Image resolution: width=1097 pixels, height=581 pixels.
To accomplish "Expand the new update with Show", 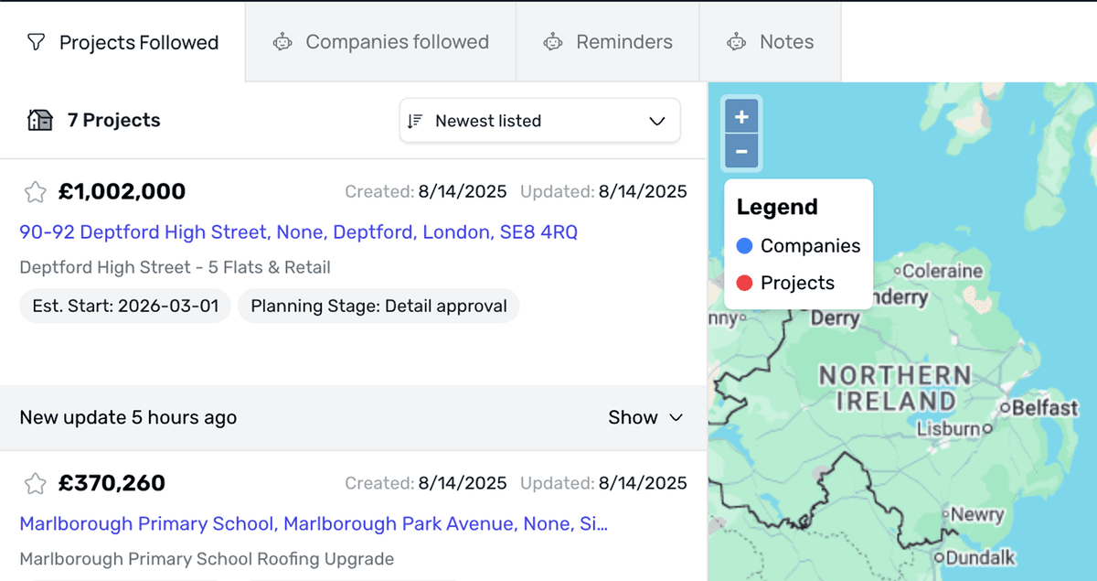I will [x=633, y=417].
